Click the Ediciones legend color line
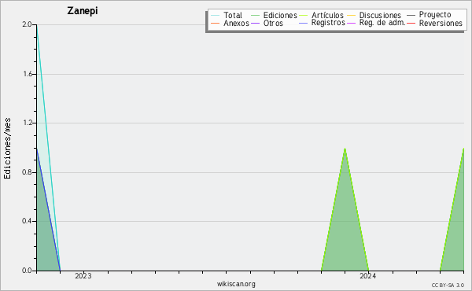This screenshot has width=472, height=291. click(x=255, y=16)
